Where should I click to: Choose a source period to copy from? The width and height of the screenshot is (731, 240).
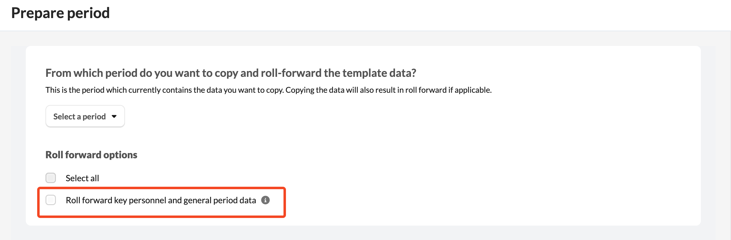pyautogui.click(x=85, y=116)
